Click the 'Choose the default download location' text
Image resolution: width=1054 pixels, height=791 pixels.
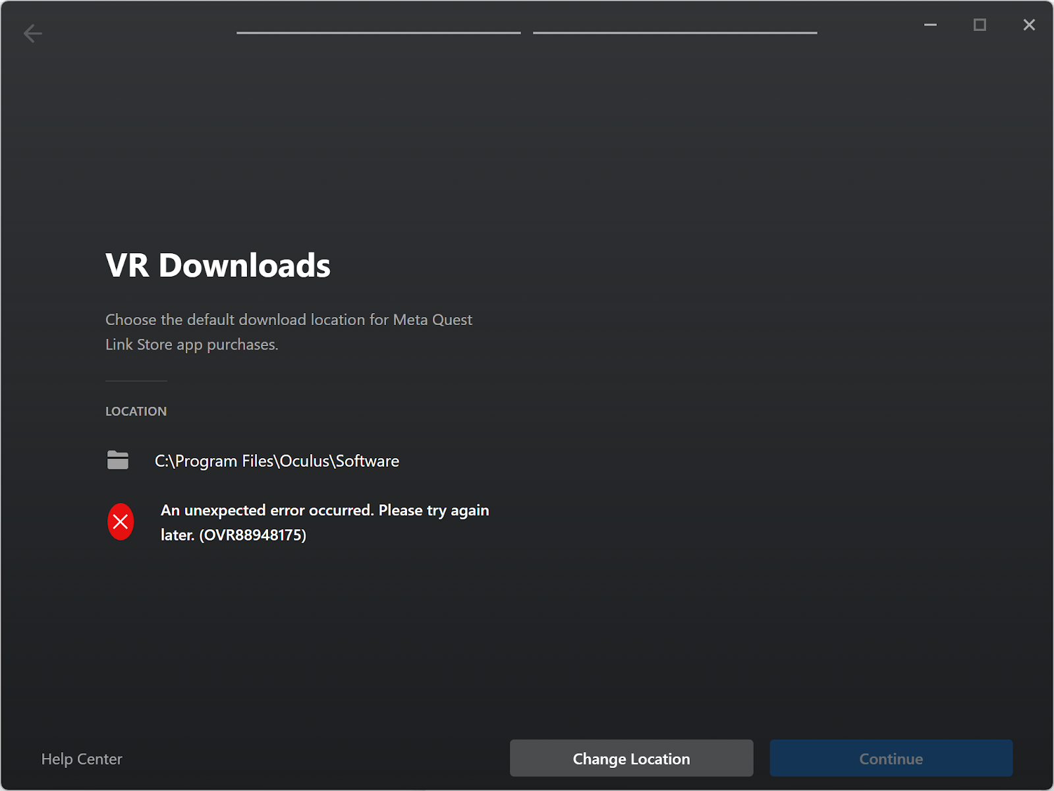tap(289, 320)
